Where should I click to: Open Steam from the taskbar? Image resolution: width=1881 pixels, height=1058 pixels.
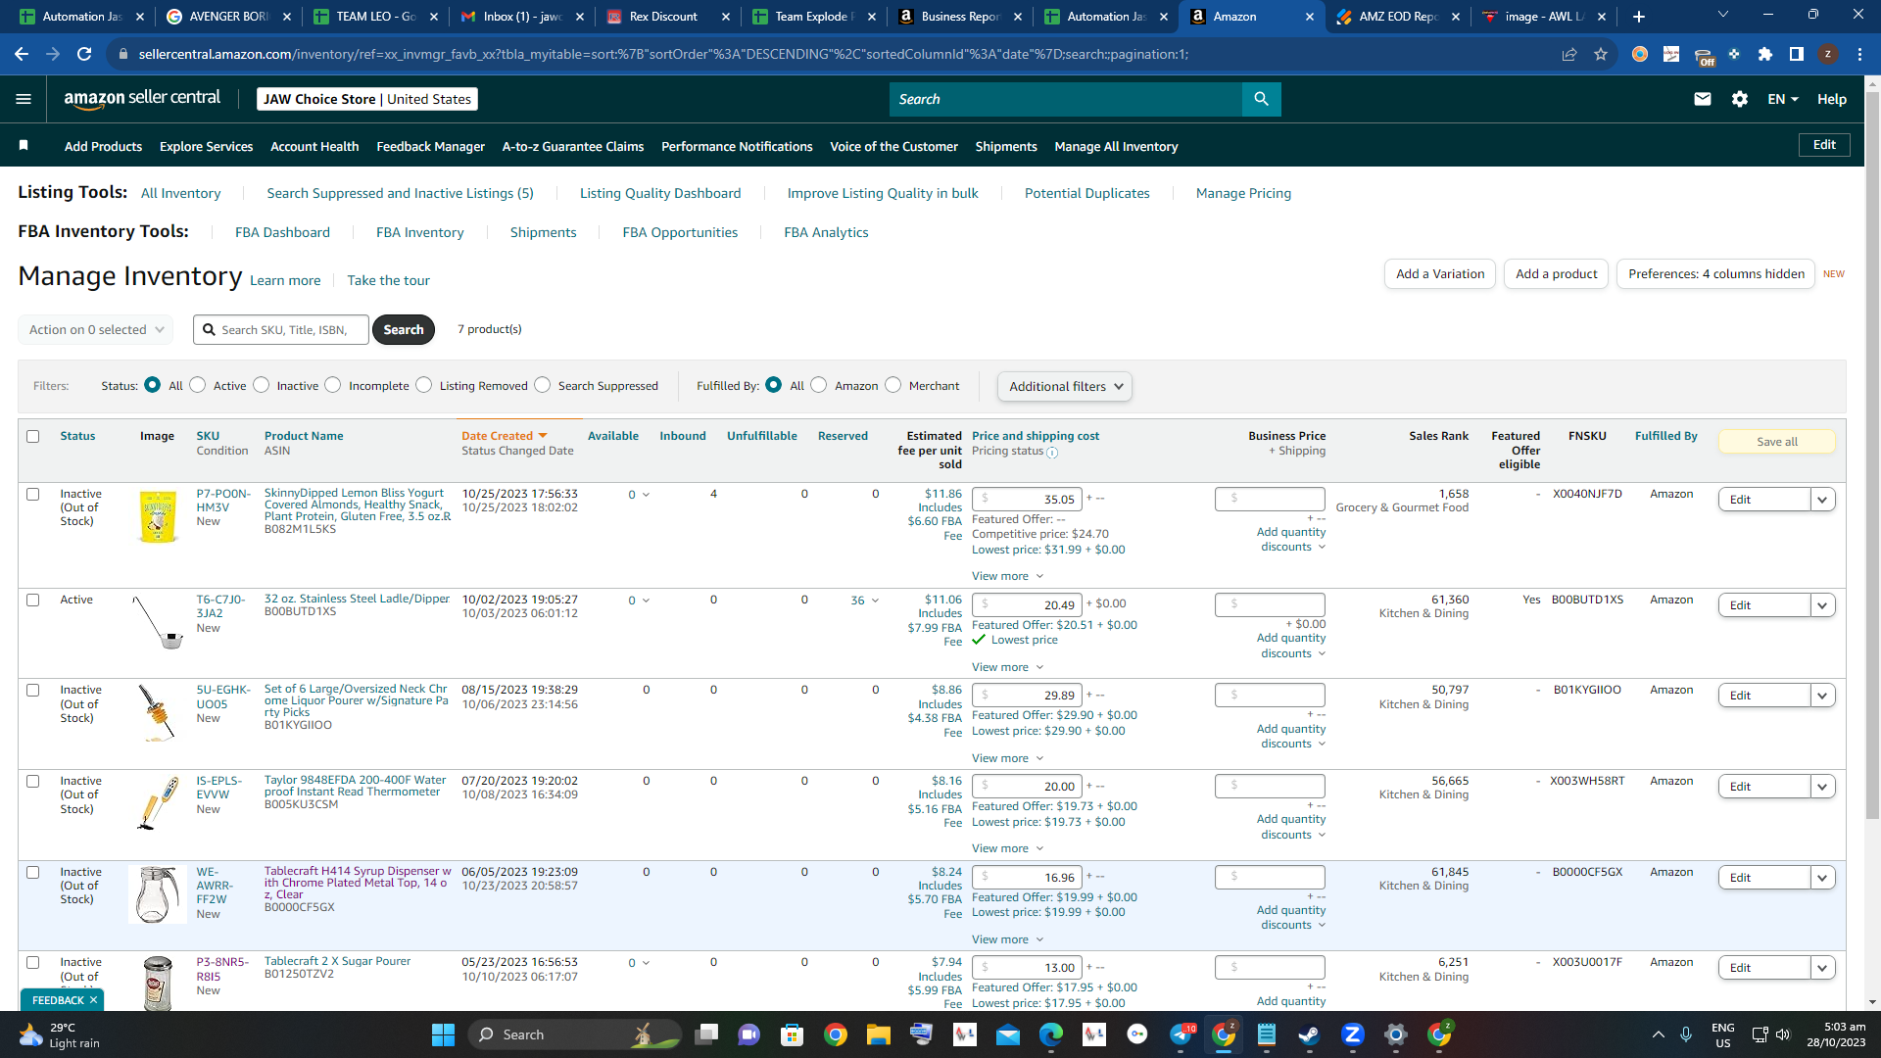click(x=1309, y=1034)
